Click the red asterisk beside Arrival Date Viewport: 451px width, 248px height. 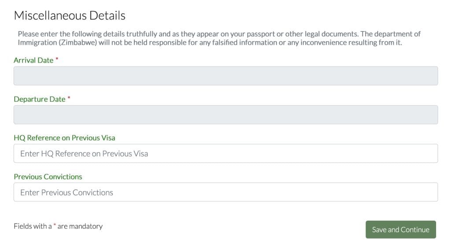point(57,59)
